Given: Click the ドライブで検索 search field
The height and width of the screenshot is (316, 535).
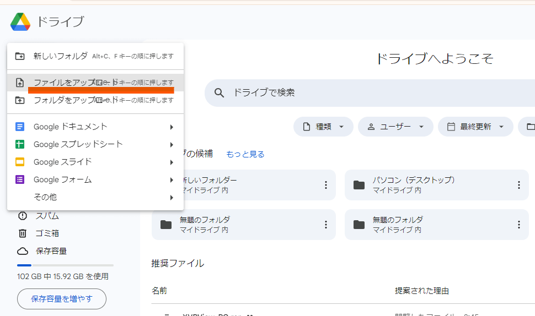Looking at the screenshot, I should point(370,92).
